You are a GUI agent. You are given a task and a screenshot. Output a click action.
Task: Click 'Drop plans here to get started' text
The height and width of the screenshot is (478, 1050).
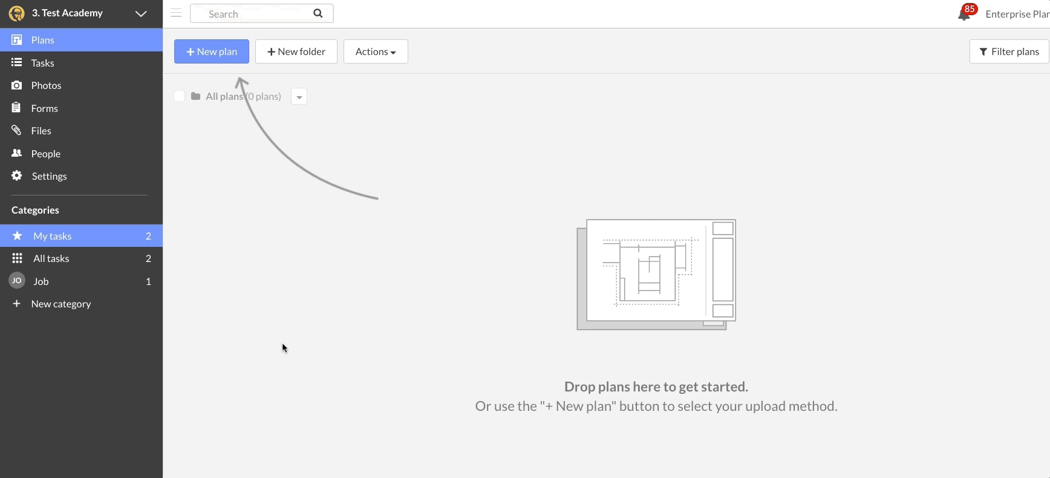tap(656, 387)
